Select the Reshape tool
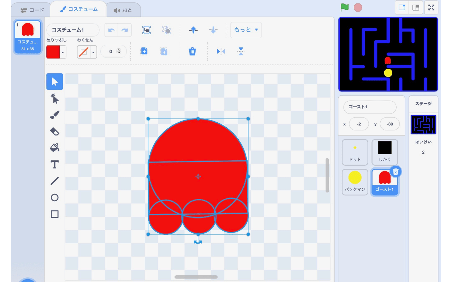452x282 pixels. click(x=55, y=98)
